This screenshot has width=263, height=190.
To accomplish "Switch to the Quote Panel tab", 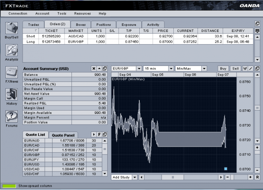I will tap(63, 135).
